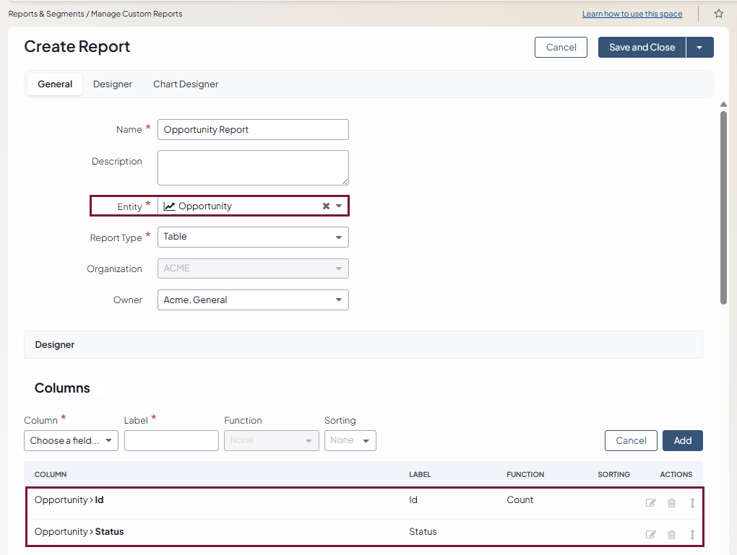Clear the selected Opportunity entity

326,206
